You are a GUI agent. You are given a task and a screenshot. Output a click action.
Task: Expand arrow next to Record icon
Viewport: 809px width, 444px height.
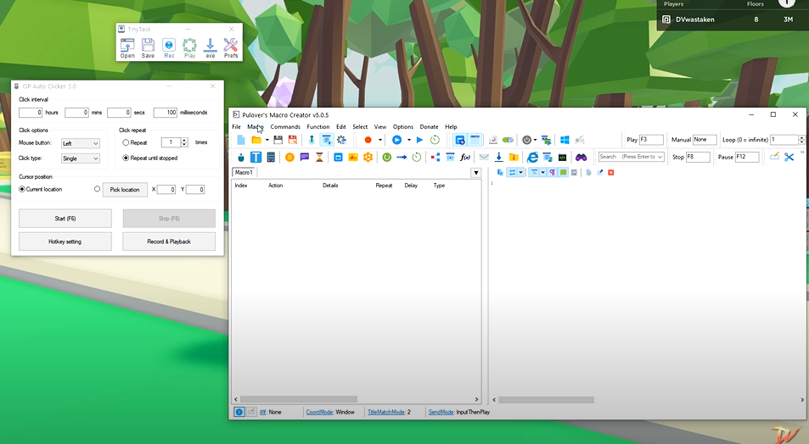click(x=380, y=140)
